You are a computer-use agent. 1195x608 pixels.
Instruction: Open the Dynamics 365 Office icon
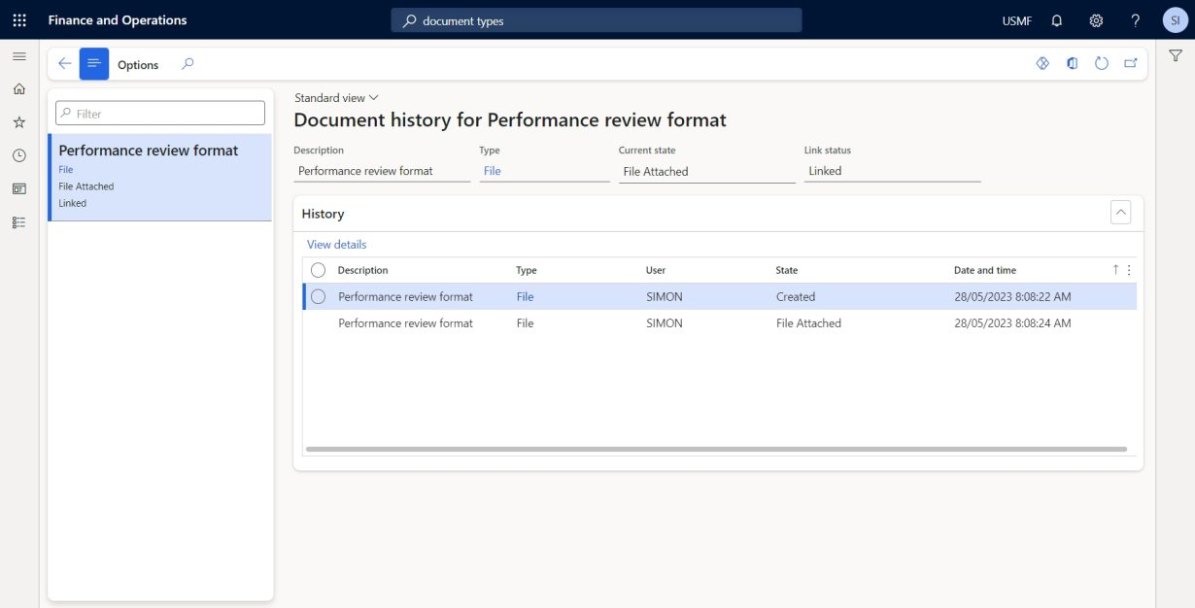tap(1072, 62)
